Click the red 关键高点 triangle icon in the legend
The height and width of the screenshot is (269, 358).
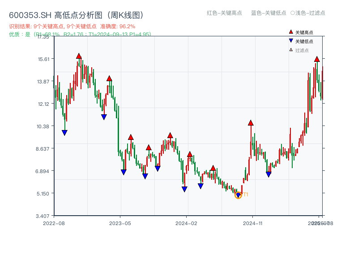(291, 32)
